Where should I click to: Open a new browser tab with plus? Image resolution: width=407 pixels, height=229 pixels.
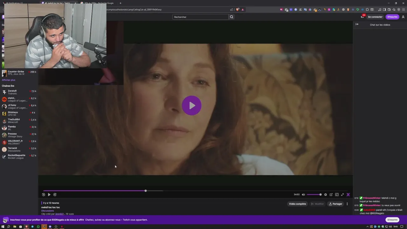pyautogui.click(x=120, y=3)
